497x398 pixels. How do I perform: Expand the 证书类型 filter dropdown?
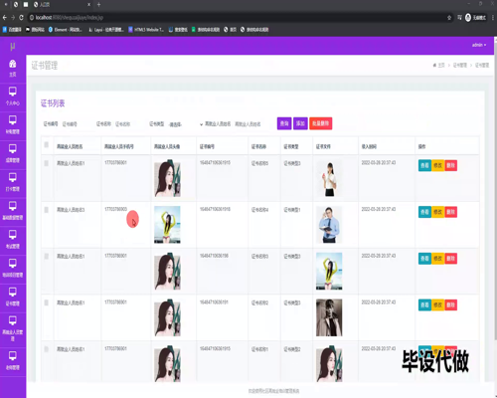[185, 124]
